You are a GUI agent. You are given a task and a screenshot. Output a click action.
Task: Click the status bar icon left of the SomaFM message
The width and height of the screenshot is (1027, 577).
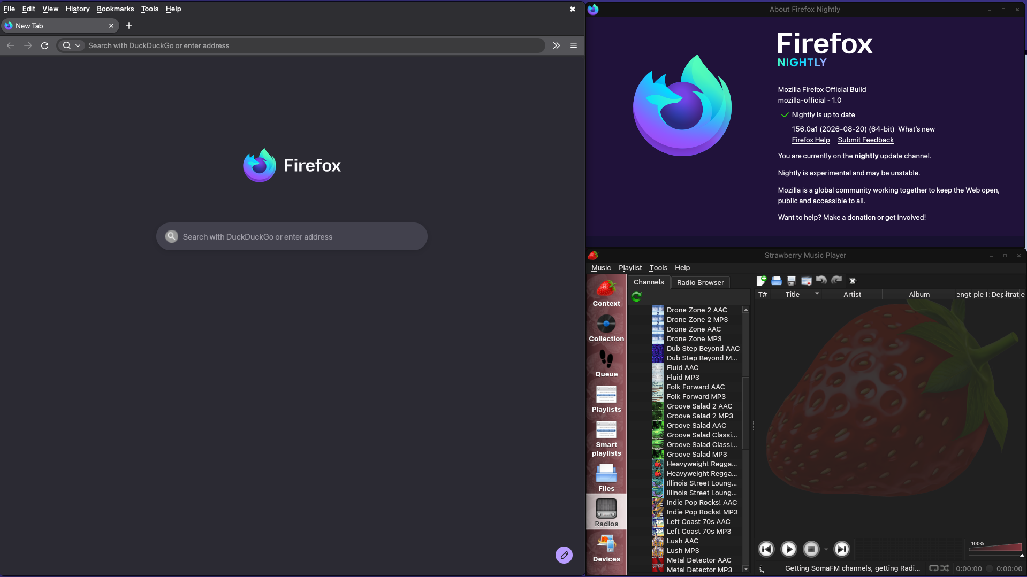pyautogui.click(x=762, y=569)
